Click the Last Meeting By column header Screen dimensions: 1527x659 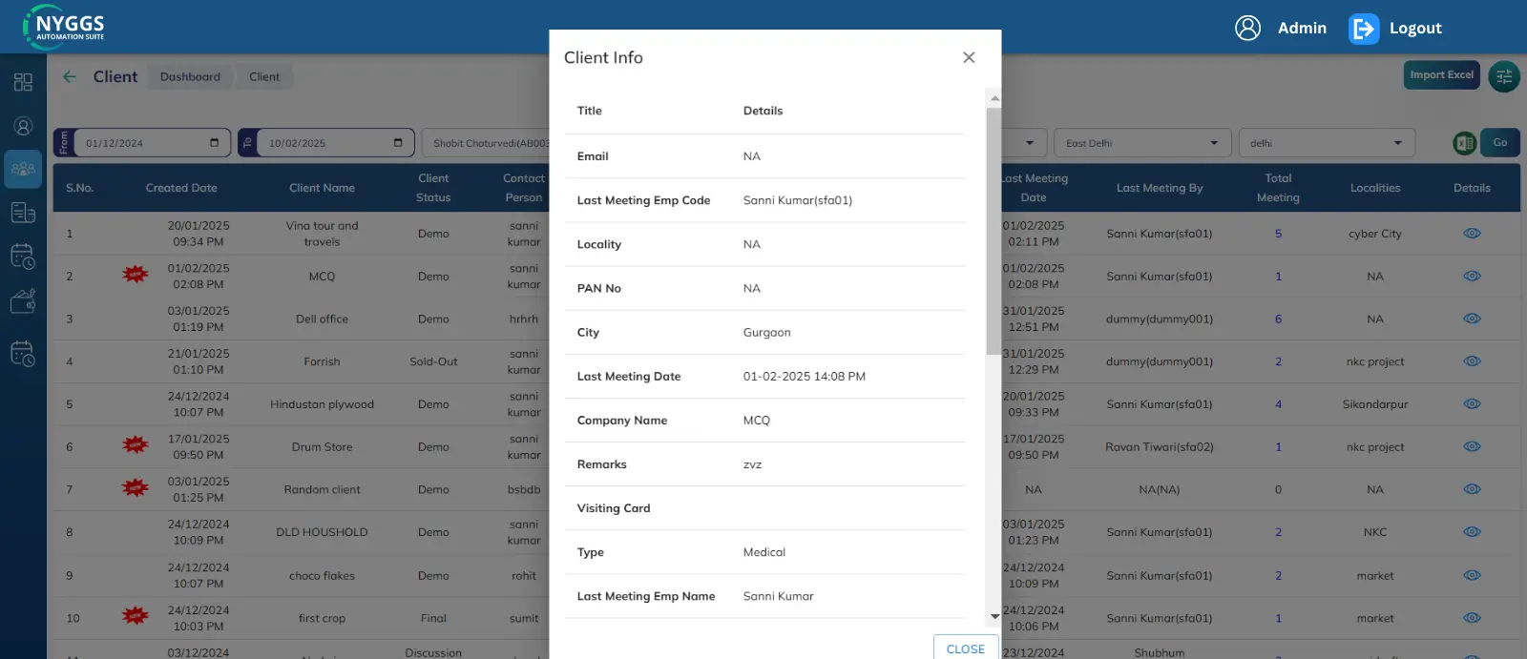(x=1160, y=188)
